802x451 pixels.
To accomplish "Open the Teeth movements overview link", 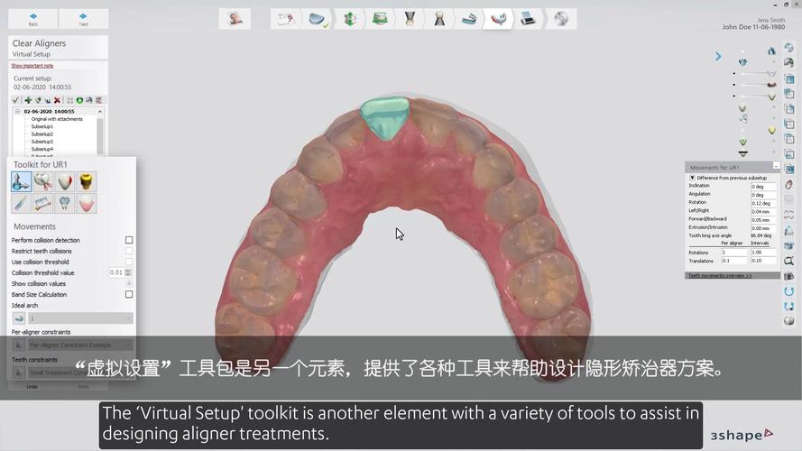I will point(720,275).
